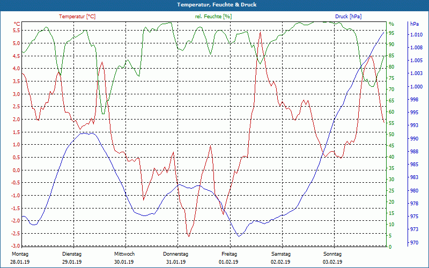Select the 'Mittwoch' day label

[124, 254]
